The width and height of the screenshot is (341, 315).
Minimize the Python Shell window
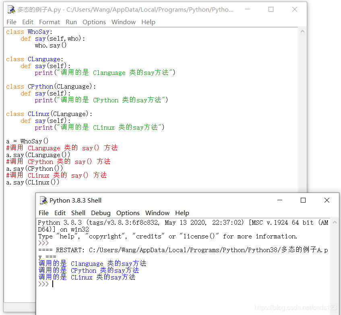pyautogui.click(x=280, y=200)
